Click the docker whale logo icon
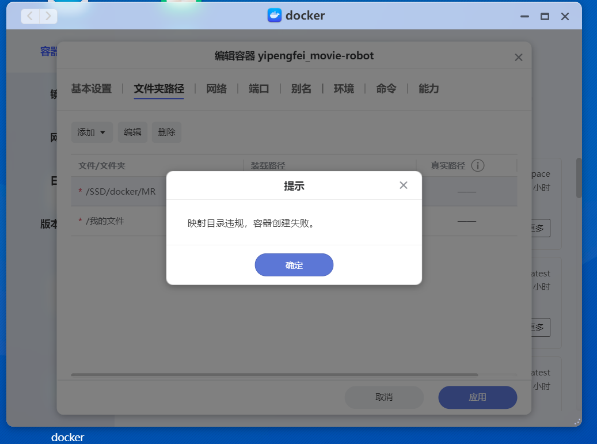597x444 pixels. [x=275, y=16]
